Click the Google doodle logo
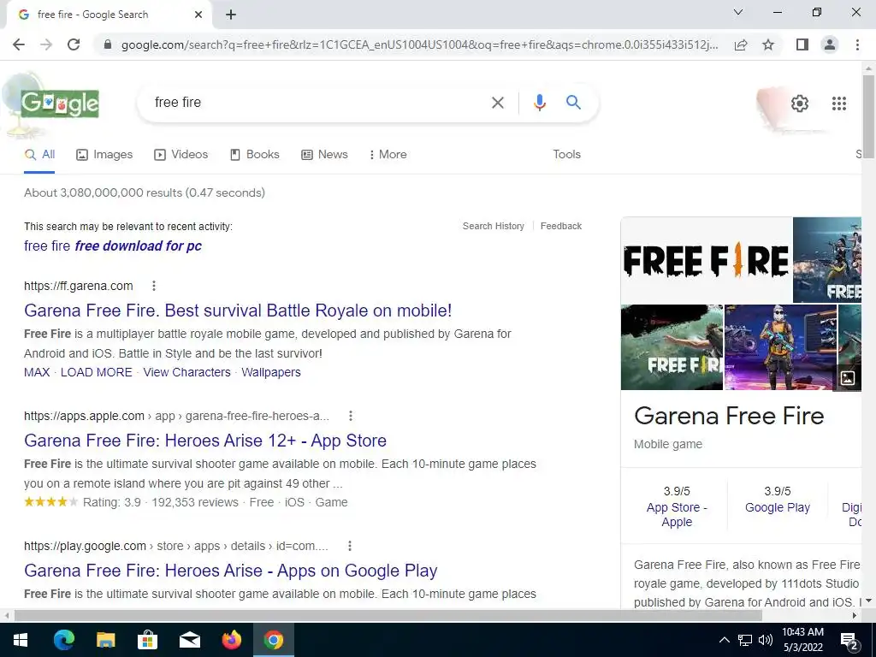The width and height of the screenshot is (876, 657). click(60, 104)
